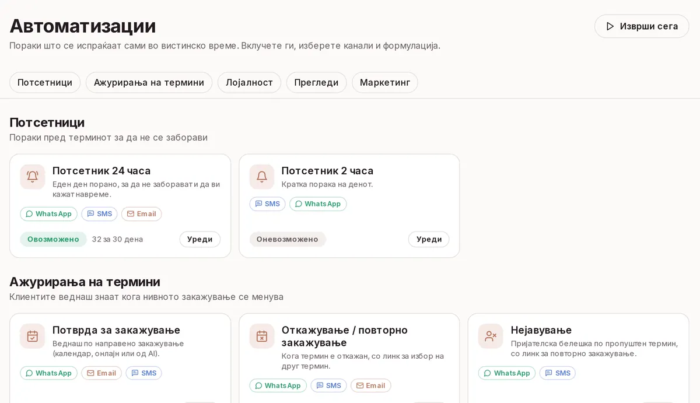Select WhatsApp chip in Откажување card
Screen dimensions: 700x403
coord(278,386)
